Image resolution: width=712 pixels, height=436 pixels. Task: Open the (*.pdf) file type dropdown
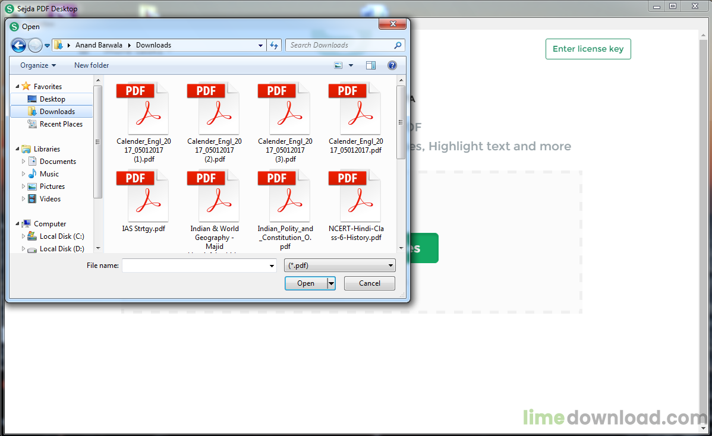(x=339, y=266)
